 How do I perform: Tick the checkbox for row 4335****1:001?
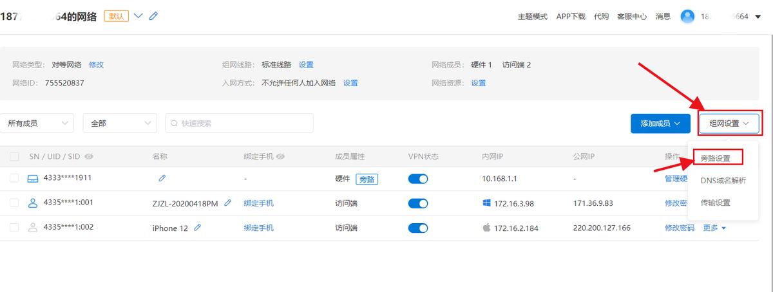click(x=14, y=203)
